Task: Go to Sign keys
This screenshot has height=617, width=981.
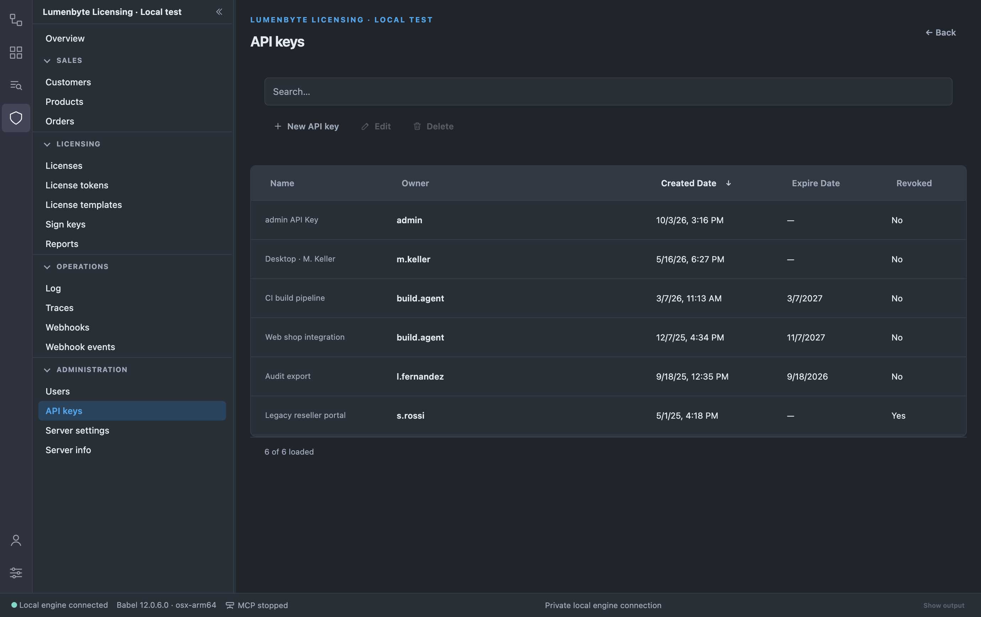Action: (132, 224)
